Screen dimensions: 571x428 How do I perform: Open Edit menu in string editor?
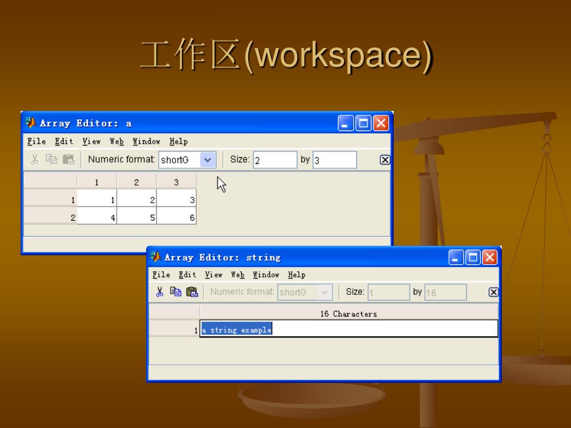pos(187,275)
